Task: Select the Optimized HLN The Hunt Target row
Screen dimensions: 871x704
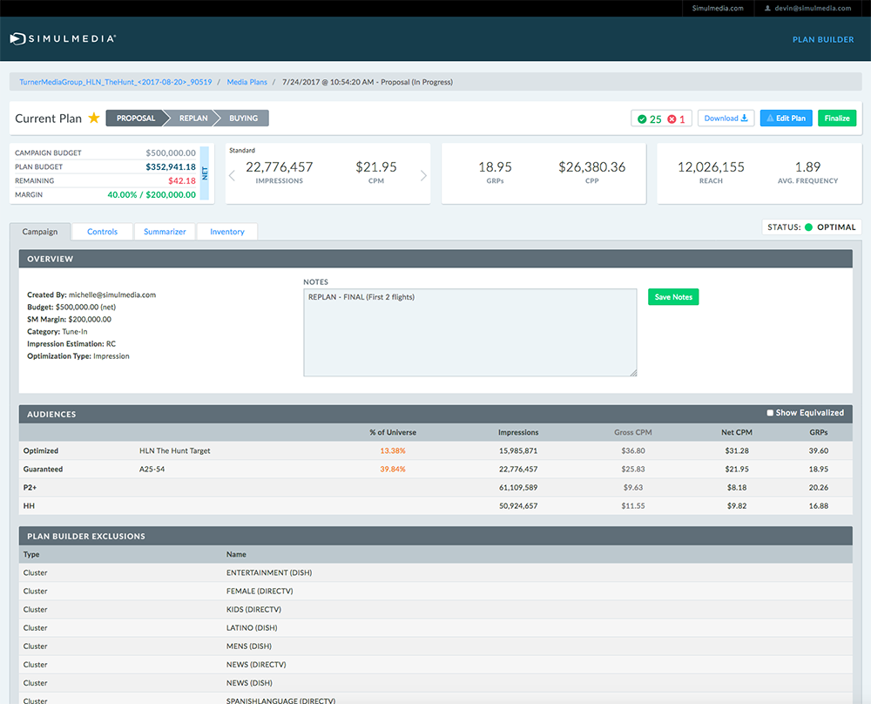Action: coord(435,450)
